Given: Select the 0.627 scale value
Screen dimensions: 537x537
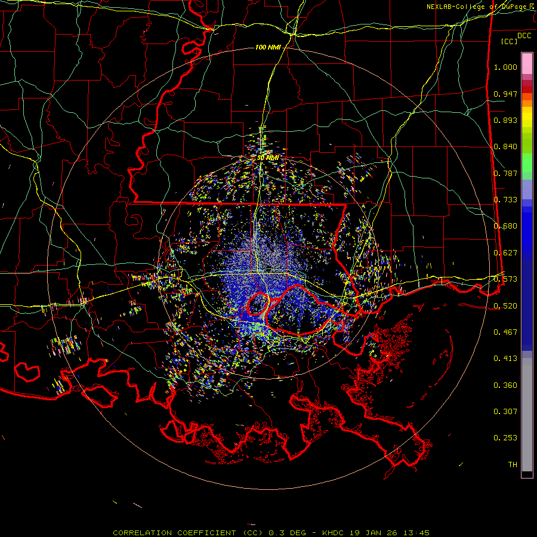Looking at the screenshot, I should tap(505, 253).
